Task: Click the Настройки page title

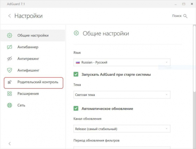Action: pos(28,16)
